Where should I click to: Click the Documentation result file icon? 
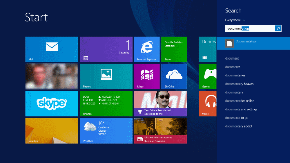[x=229, y=43]
